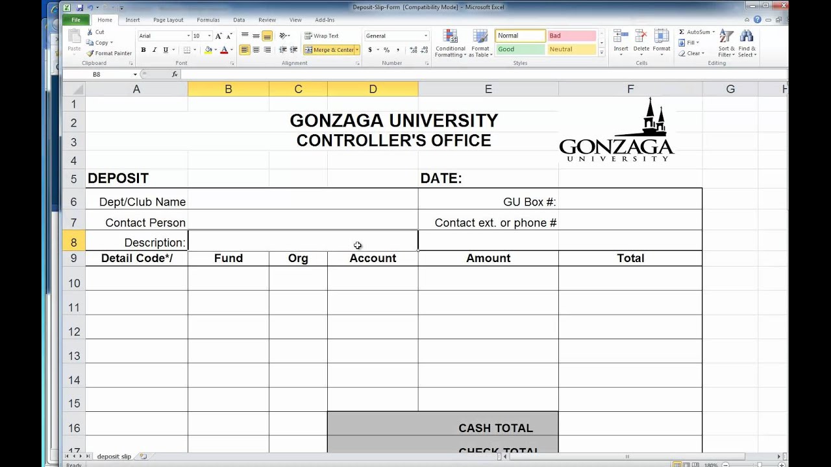Toggle Middle Align vertical alignment
831x467 pixels.
pyautogui.click(x=256, y=36)
